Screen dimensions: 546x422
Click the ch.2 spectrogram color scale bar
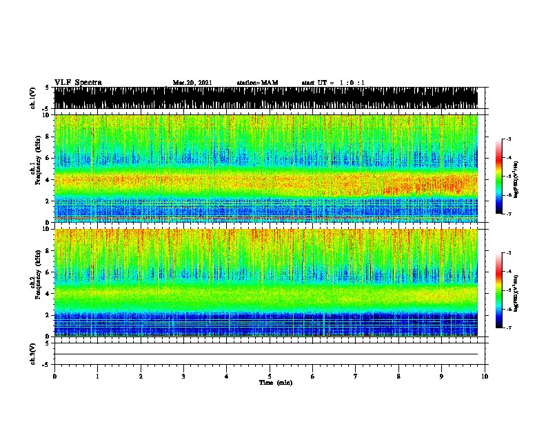(x=498, y=290)
